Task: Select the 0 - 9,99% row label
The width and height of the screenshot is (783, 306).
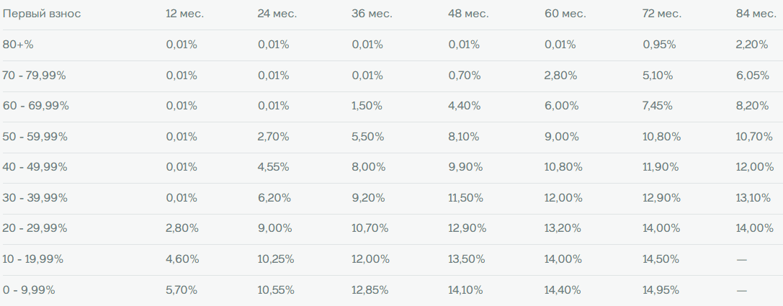Action: (29, 290)
